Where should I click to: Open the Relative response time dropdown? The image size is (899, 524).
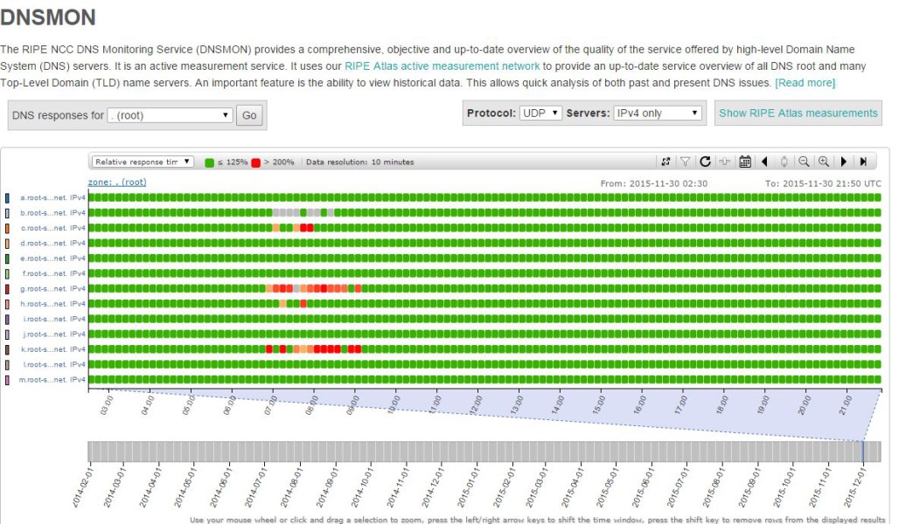click(143, 162)
